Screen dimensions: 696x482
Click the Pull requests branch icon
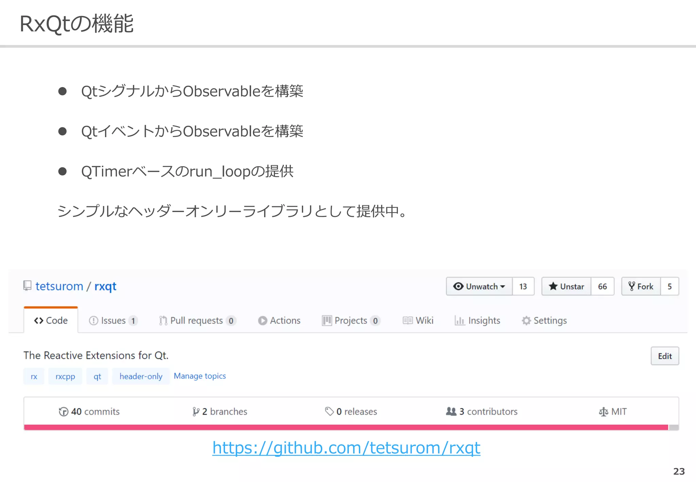tap(163, 321)
